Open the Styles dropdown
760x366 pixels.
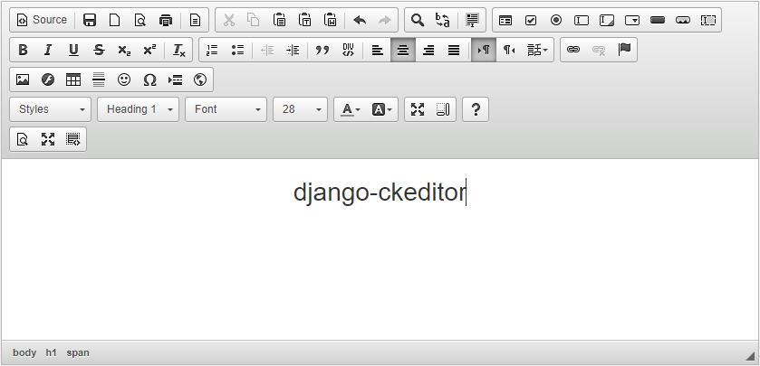[51, 109]
